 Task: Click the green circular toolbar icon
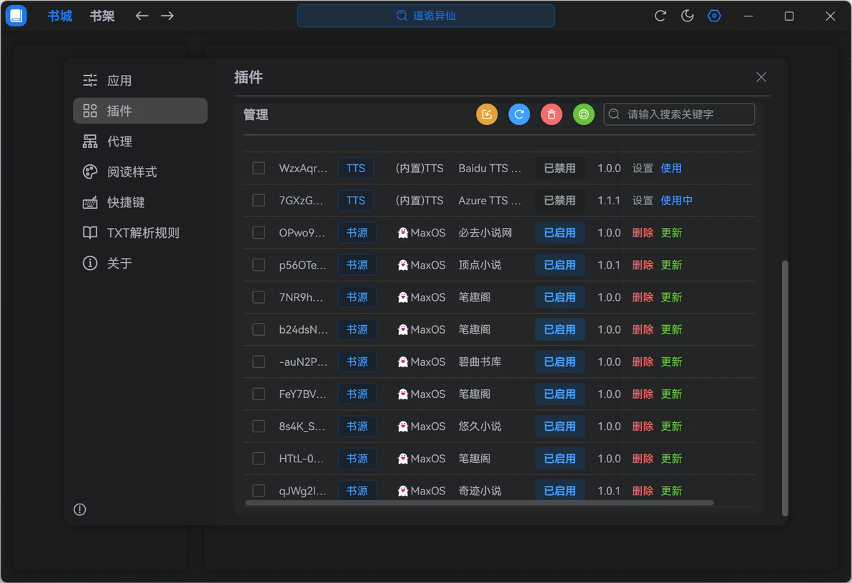(583, 114)
